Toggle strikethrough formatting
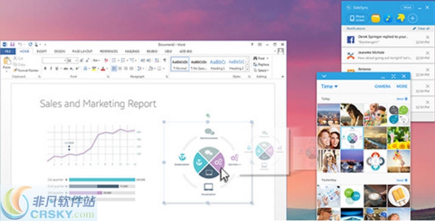The image size is (435, 221). tap(66, 68)
